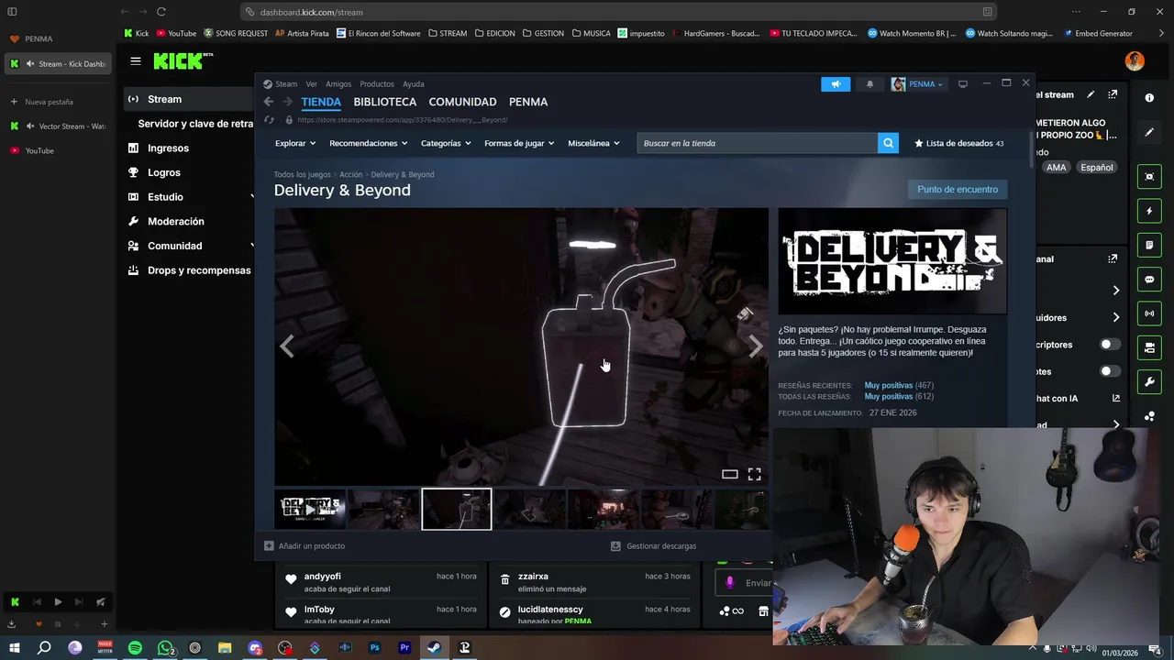Click pencil edit icon in Kick sidebar

(x=1149, y=132)
